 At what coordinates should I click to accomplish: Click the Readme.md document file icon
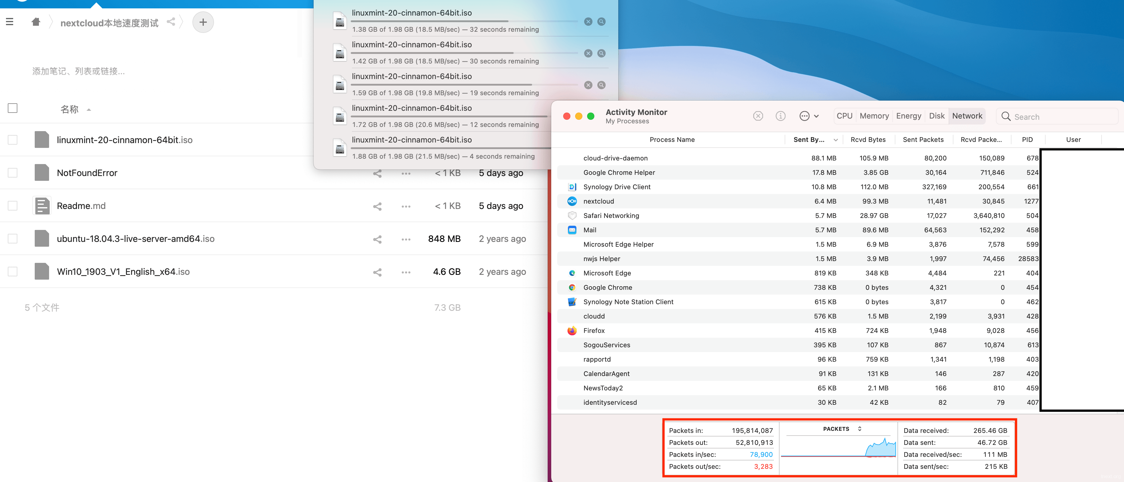point(42,206)
